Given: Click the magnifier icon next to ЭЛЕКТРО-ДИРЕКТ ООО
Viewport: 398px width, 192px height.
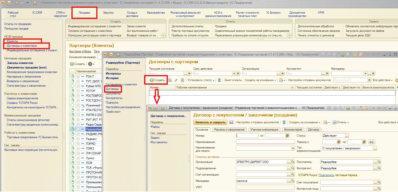Looking at the screenshot, I should click(293, 162).
